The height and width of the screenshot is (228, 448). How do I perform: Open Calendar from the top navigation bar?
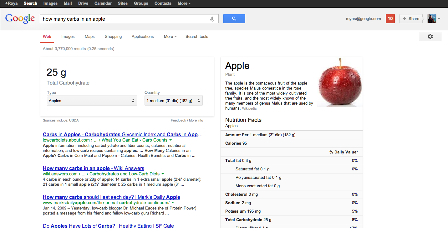[x=103, y=3]
